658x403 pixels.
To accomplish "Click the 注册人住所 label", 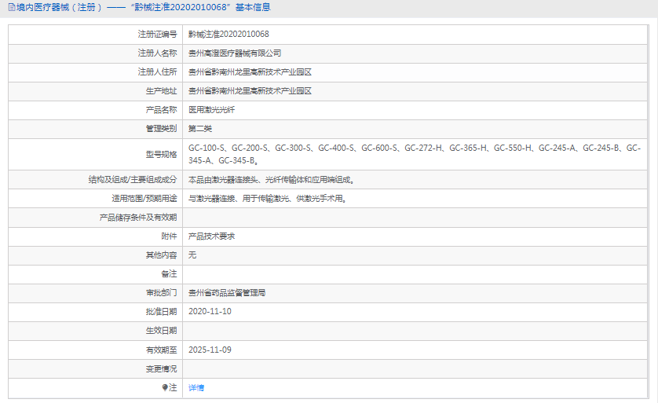I will click(x=157, y=72).
